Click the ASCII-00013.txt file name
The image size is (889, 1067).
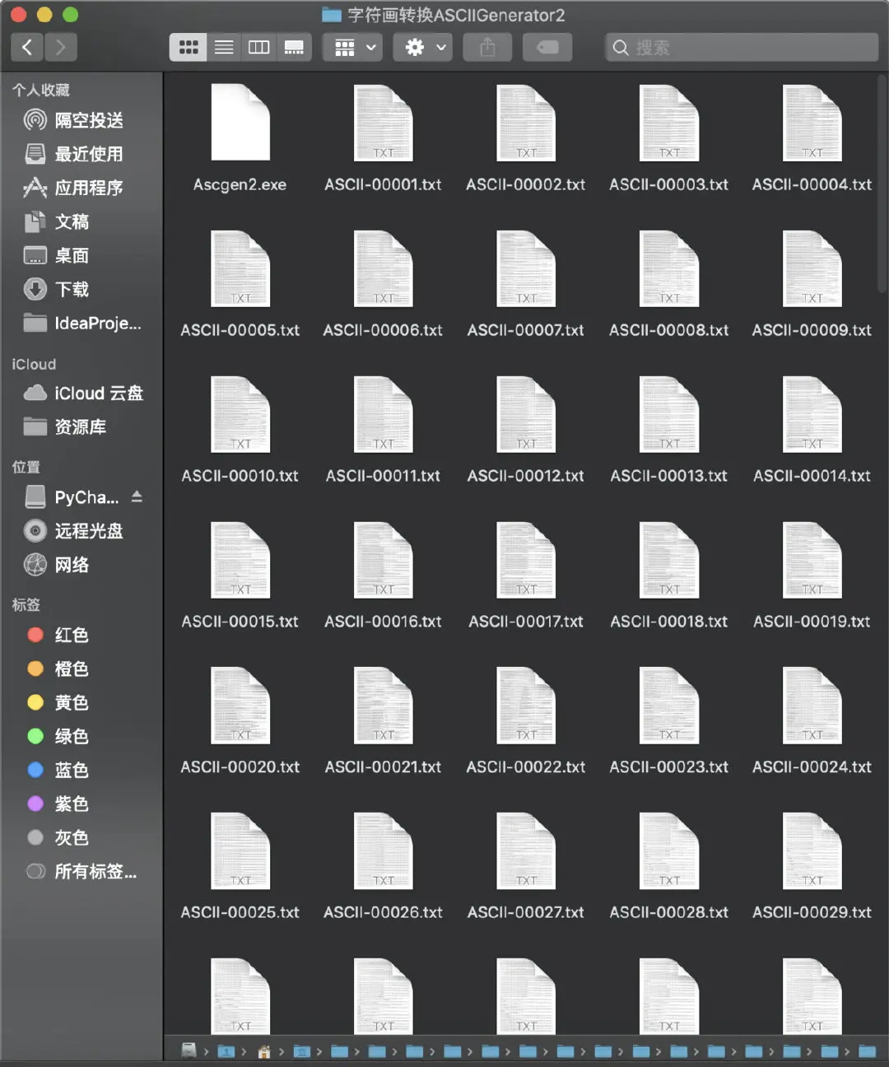(x=669, y=476)
